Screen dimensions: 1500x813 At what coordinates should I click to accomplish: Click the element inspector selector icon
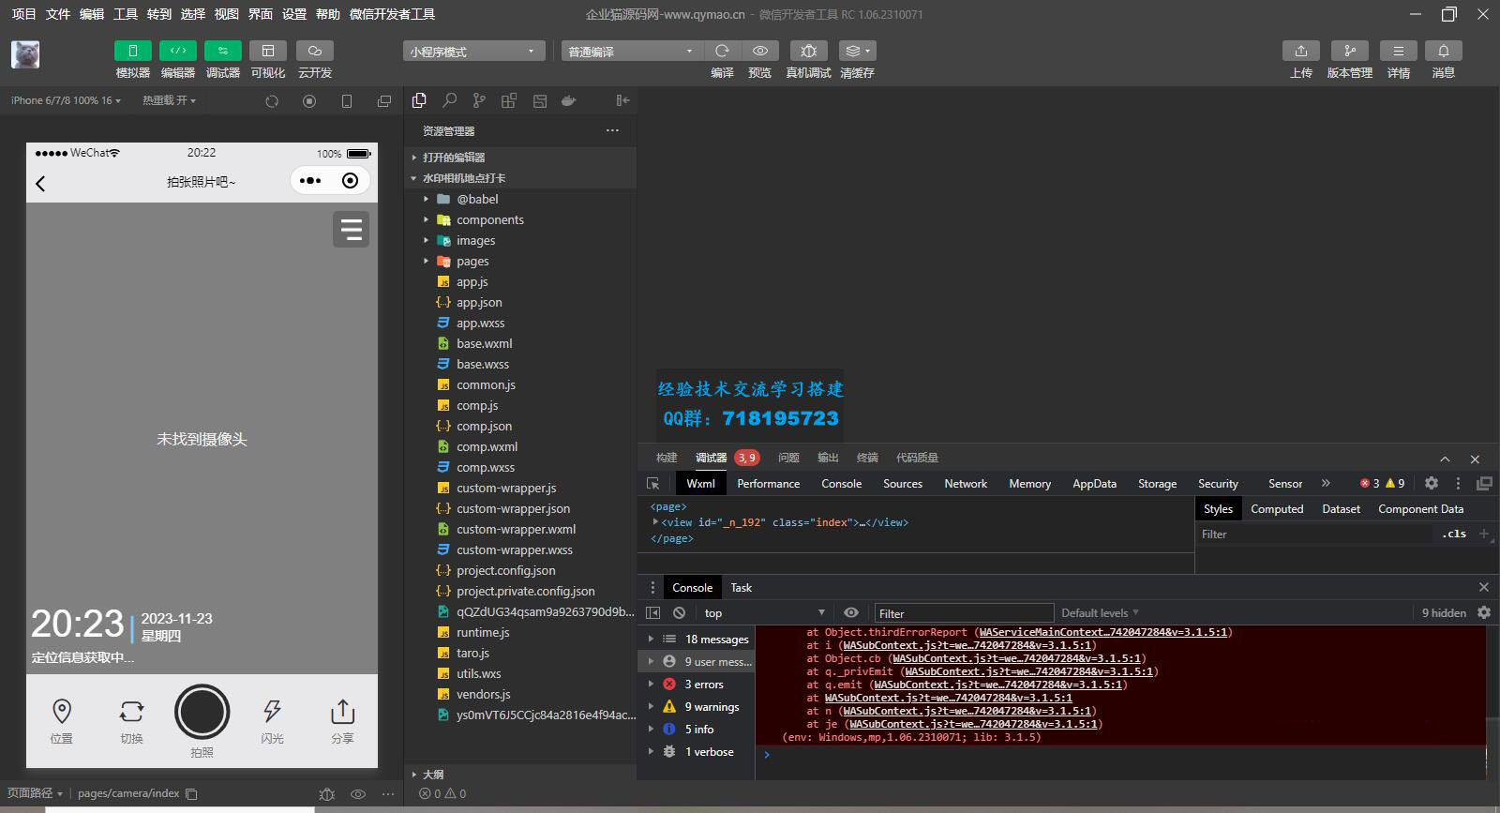click(653, 484)
